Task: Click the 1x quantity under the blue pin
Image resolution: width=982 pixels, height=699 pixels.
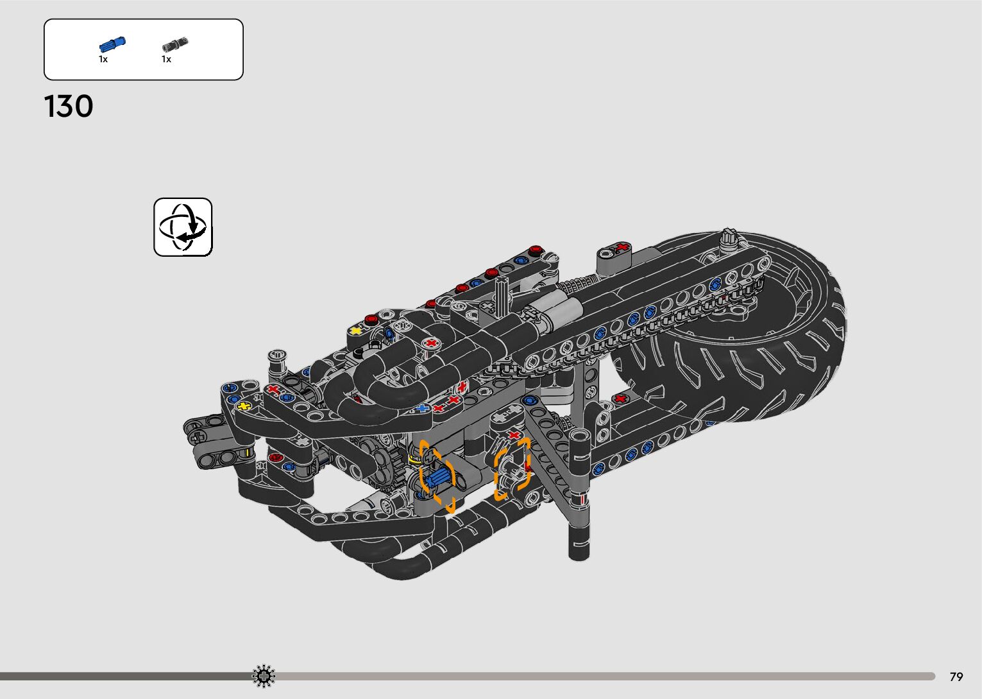Action: (103, 59)
